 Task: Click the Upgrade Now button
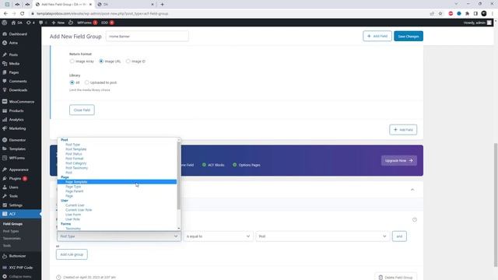click(x=399, y=161)
